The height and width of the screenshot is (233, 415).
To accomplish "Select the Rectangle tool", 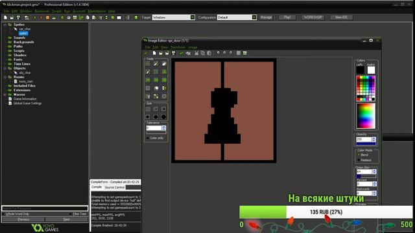I will click(x=148, y=80).
